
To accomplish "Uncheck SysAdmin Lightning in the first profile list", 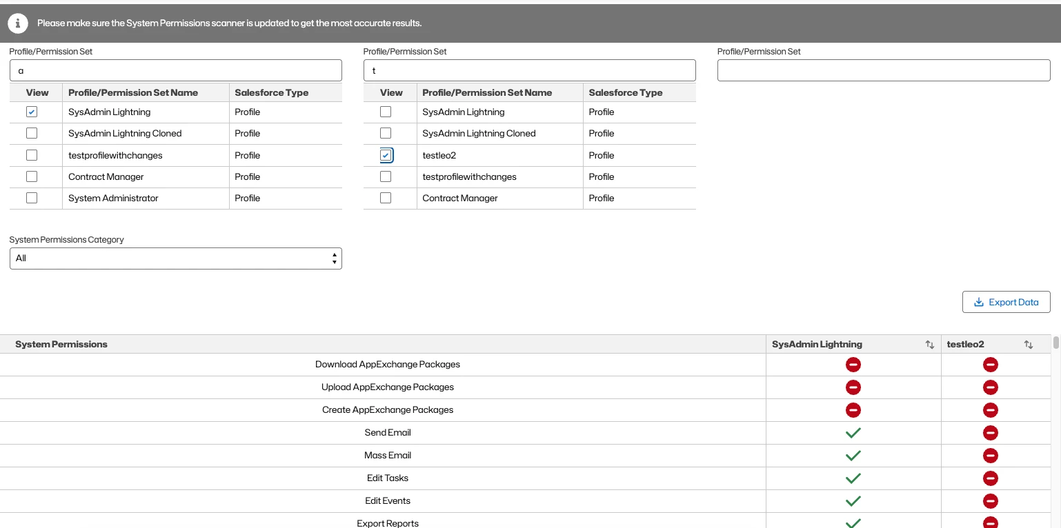I will click(32, 112).
